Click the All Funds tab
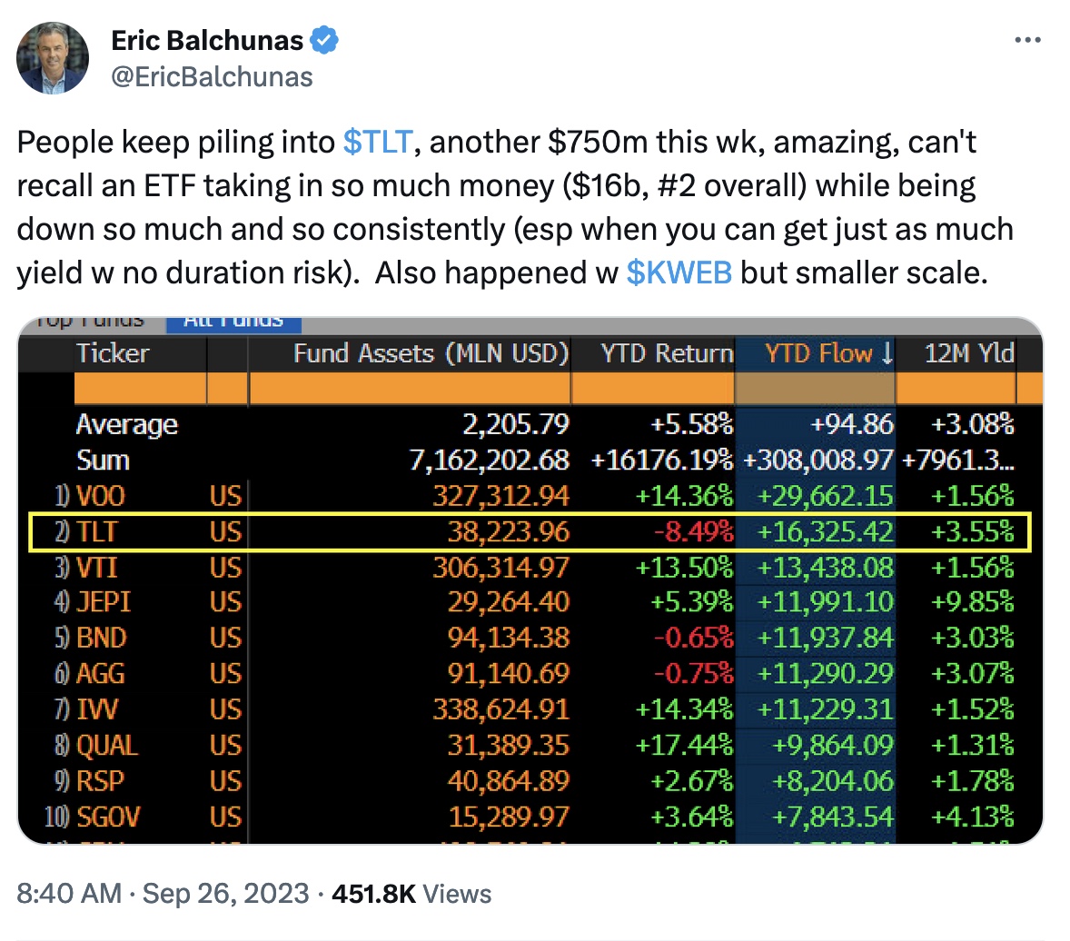 233,322
